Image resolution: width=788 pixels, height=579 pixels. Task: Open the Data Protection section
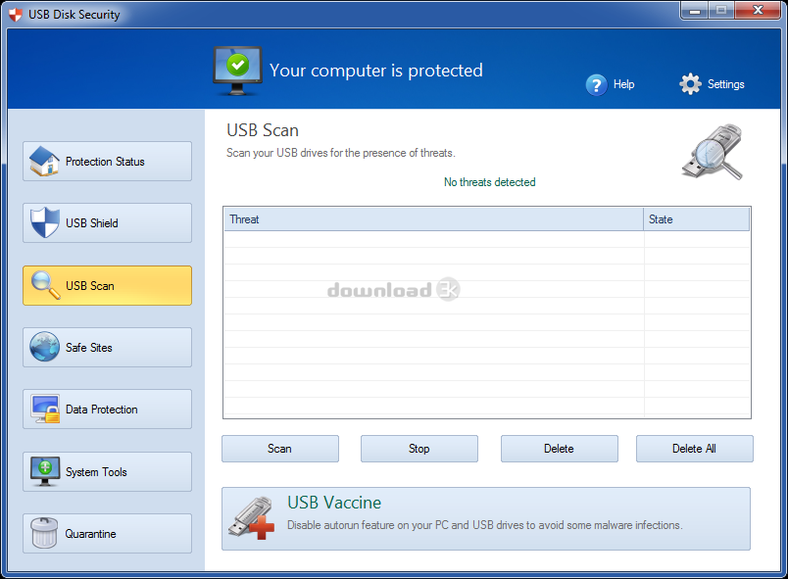click(x=107, y=410)
